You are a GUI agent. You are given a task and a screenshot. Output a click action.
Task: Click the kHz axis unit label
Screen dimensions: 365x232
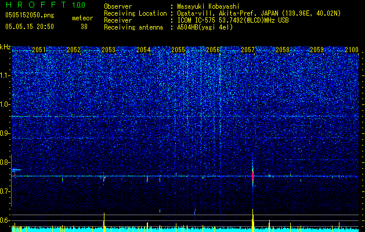click(x=5, y=47)
